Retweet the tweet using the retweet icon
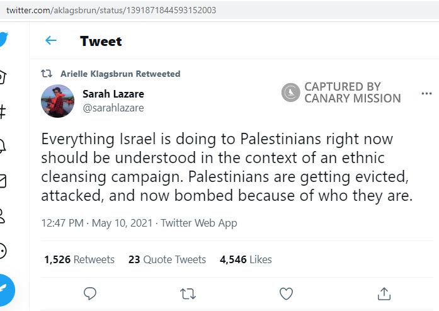The width and height of the screenshot is (439, 311). tap(188, 293)
